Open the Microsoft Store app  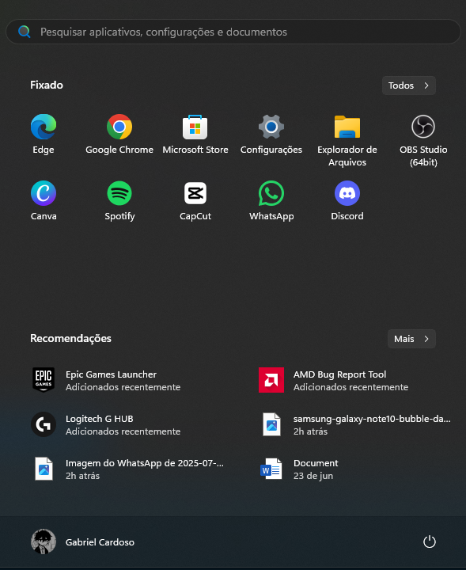point(195,134)
